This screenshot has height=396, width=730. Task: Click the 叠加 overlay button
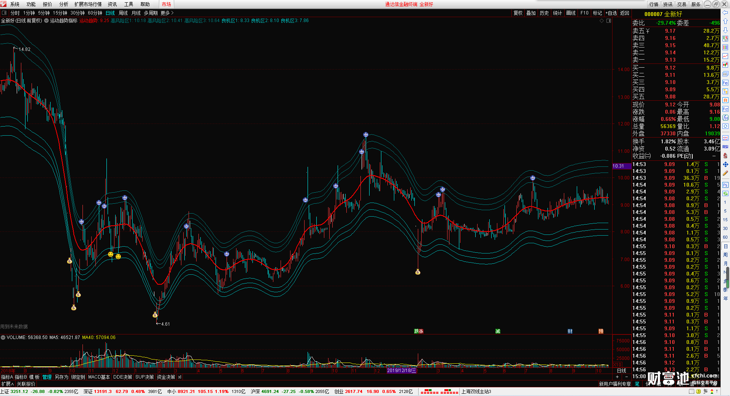click(x=531, y=13)
